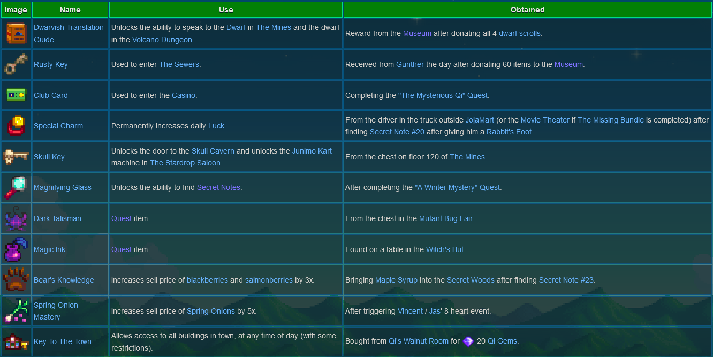The height and width of the screenshot is (357, 713).
Task: Open "The Mysterious Qi" Quest link
Action: 443,95
